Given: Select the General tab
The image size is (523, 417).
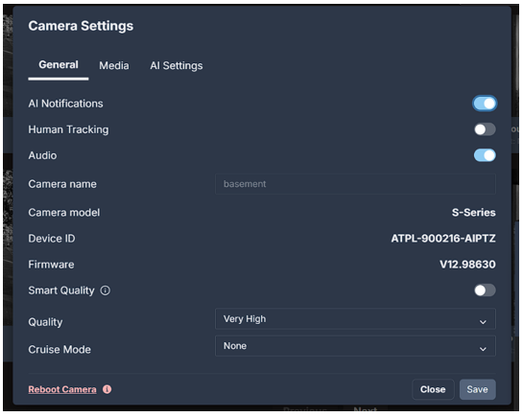Looking at the screenshot, I should tap(59, 65).
